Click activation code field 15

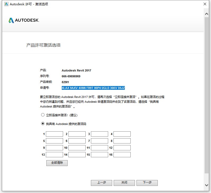point(99,155)
